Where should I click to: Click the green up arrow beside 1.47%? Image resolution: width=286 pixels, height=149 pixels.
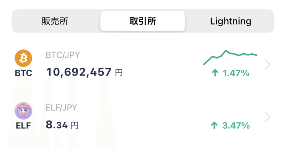coord(215,73)
